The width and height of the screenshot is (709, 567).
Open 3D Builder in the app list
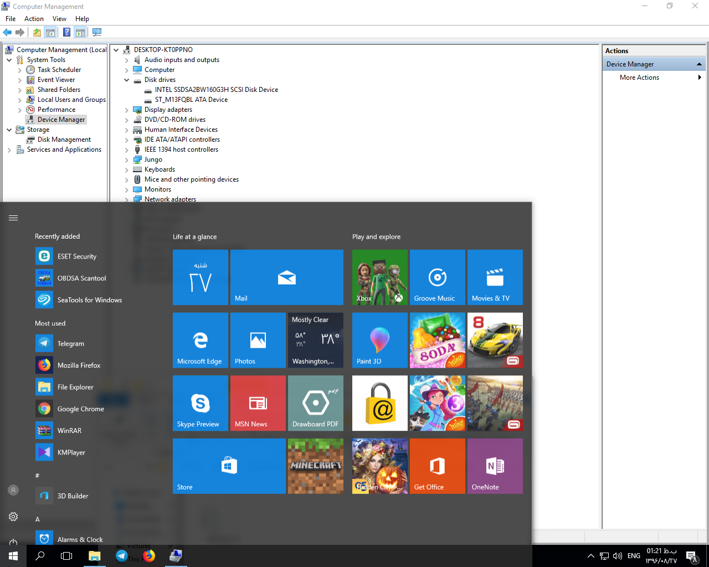[x=73, y=496]
